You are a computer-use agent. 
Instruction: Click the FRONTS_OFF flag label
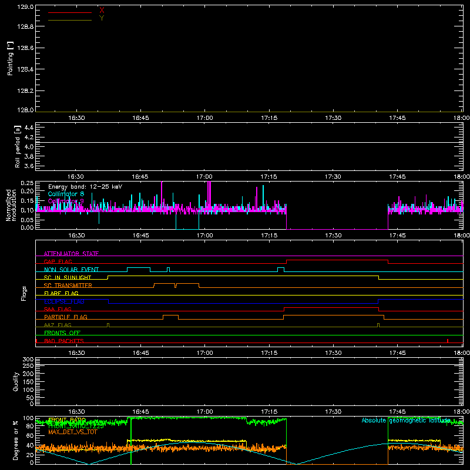(x=62, y=333)
